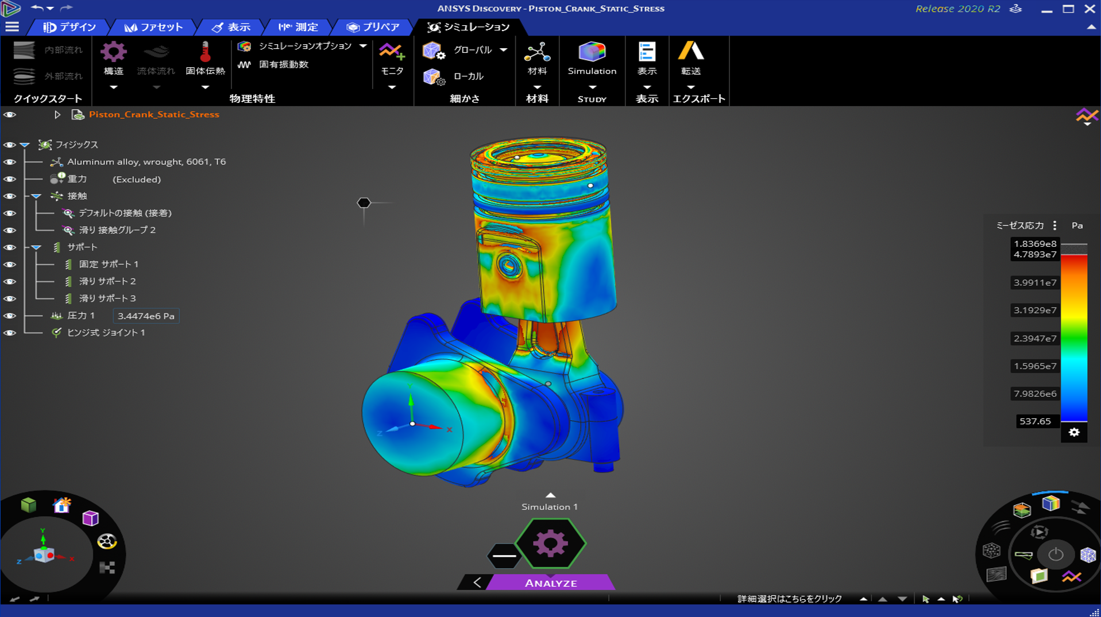Open dropdown arrow under 固体伝熱
The width and height of the screenshot is (1101, 617).
pos(205,88)
